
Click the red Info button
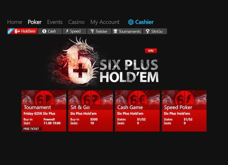click(151, 50)
